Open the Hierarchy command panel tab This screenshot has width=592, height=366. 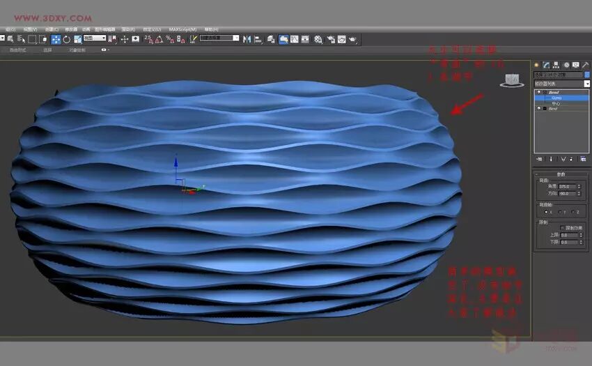point(556,65)
